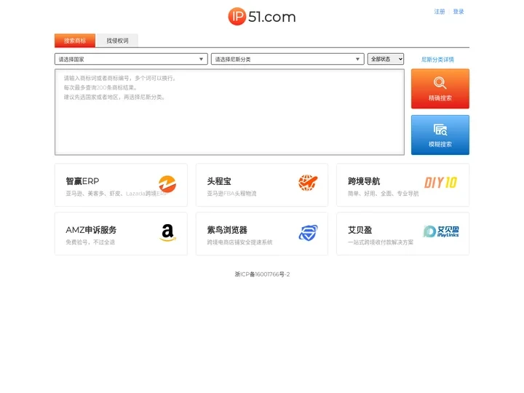Image resolution: width=524 pixels, height=393 pixels.
Task: Click the 亚马逊FBA头程物流 description text
Action: [x=231, y=194]
